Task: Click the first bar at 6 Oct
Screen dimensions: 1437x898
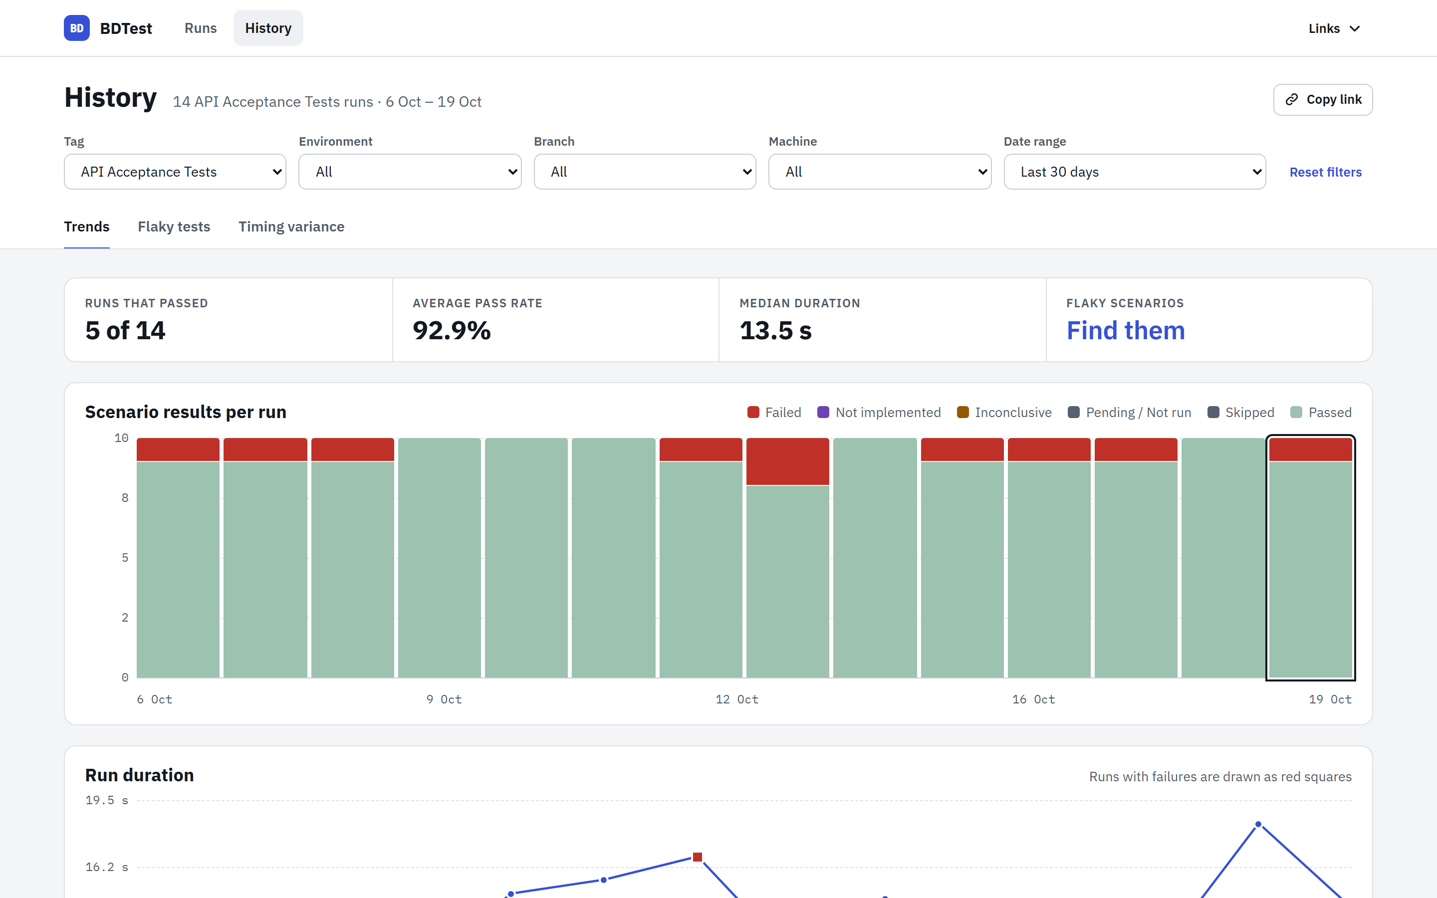Action: coord(178,558)
